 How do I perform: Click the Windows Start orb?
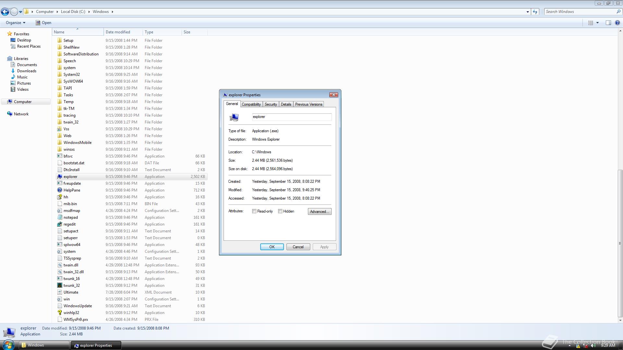(8, 344)
